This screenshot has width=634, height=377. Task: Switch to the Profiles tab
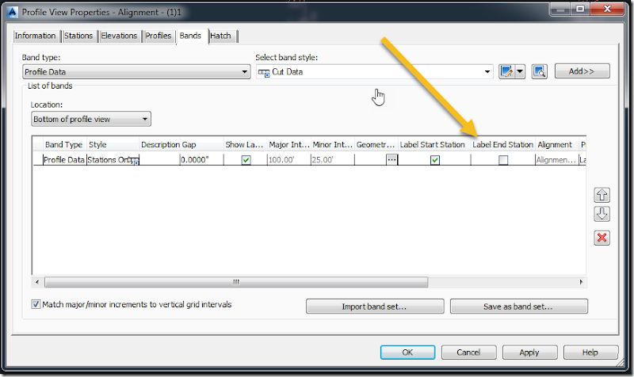[158, 36]
